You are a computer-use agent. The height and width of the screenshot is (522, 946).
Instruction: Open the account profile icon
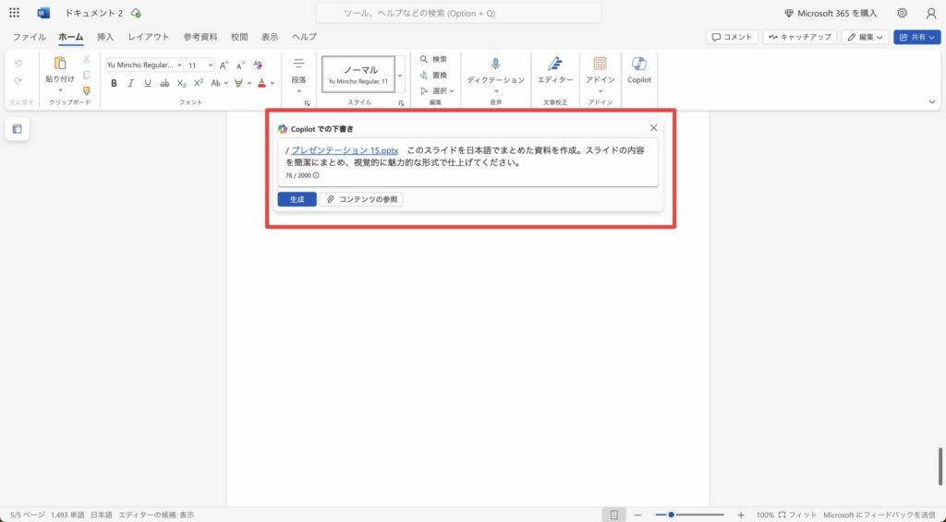931,13
